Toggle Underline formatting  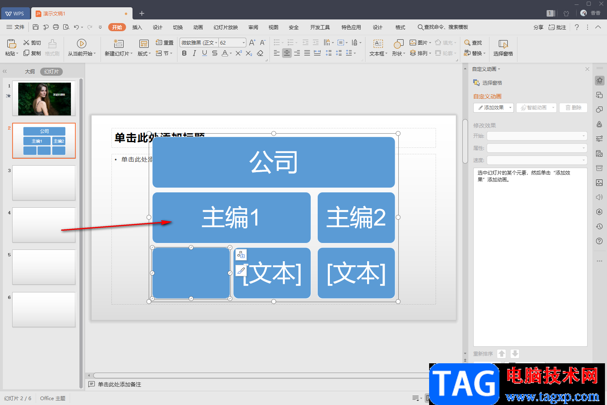tap(205, 53)
